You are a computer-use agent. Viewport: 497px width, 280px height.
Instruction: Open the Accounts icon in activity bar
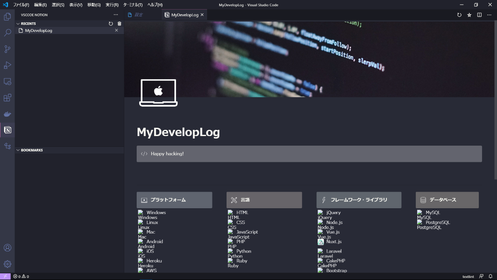[7, 248]
